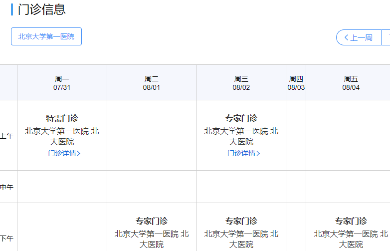Select the 北京大学第一医院 hospital tab
The image size is (390, 251).
point(46,36)
